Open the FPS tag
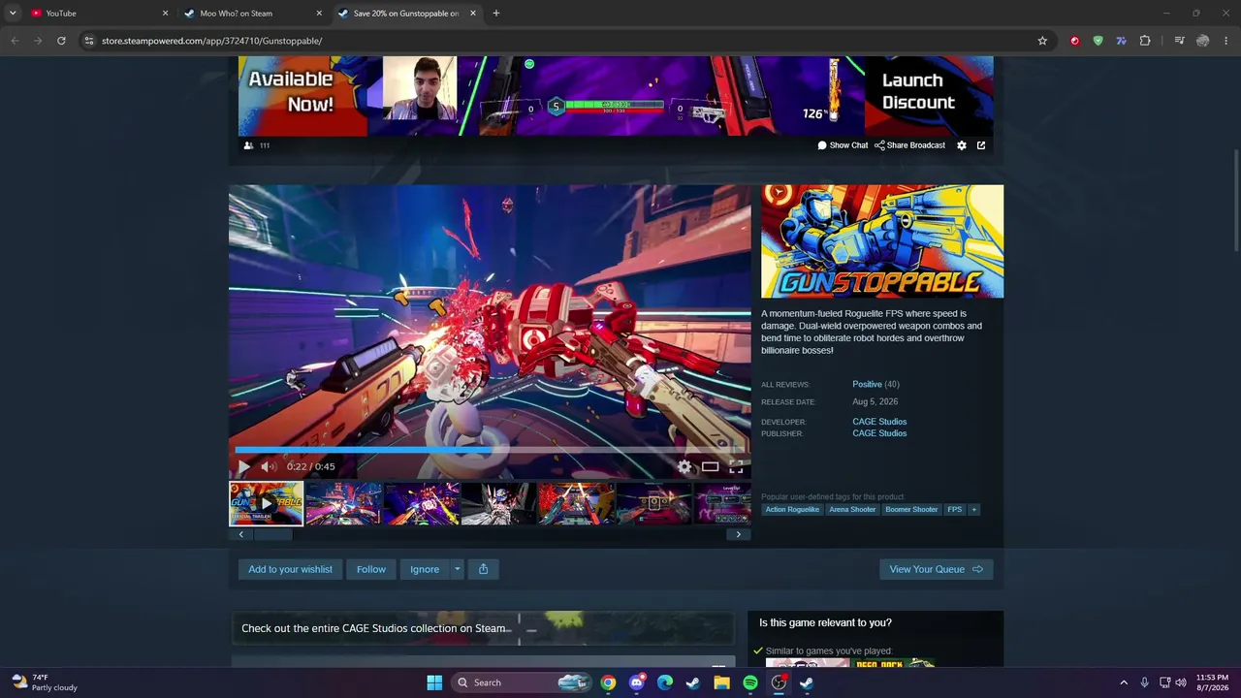 pos(955,510)
